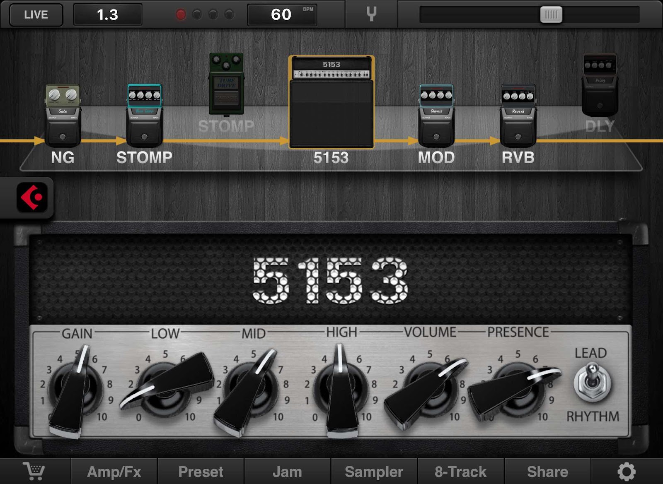The width and height of the screenshot is (663, 484).
Task: Select the bypassed Delay DLY pedal
Action: coord(600,85)
